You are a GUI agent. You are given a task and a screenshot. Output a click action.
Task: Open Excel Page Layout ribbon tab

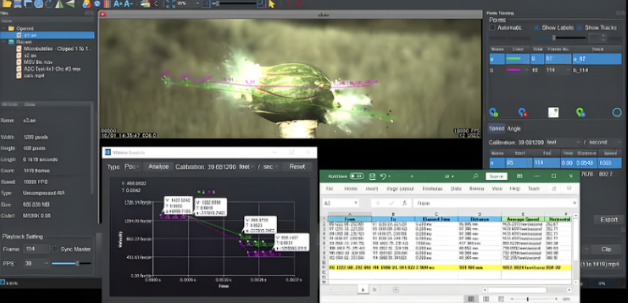[x=400, y=189]
